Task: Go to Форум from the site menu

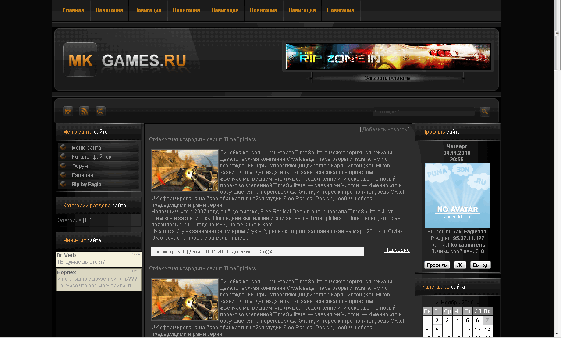Action: tap(99, 166)
